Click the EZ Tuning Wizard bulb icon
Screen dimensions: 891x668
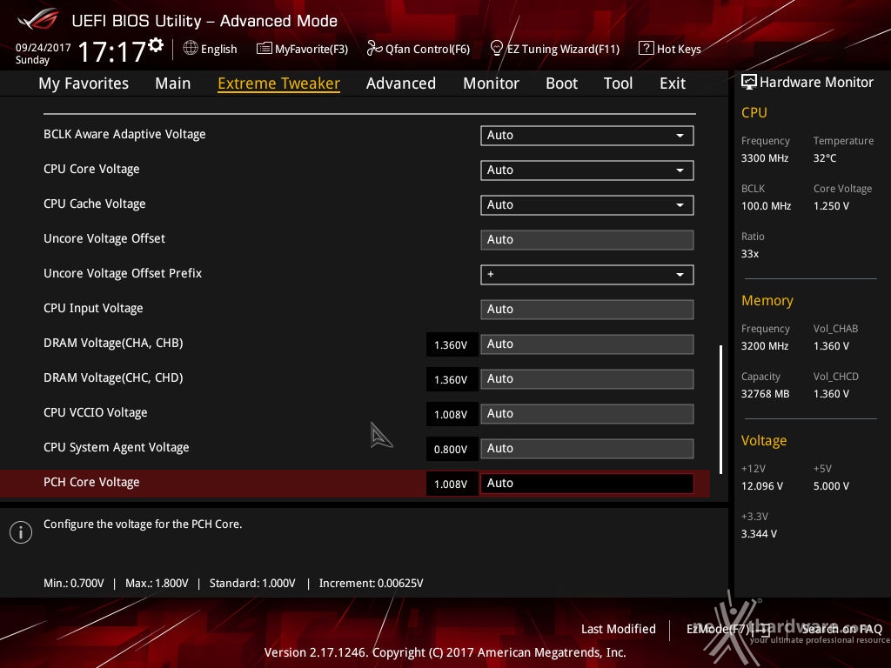[x=496, y=49]
